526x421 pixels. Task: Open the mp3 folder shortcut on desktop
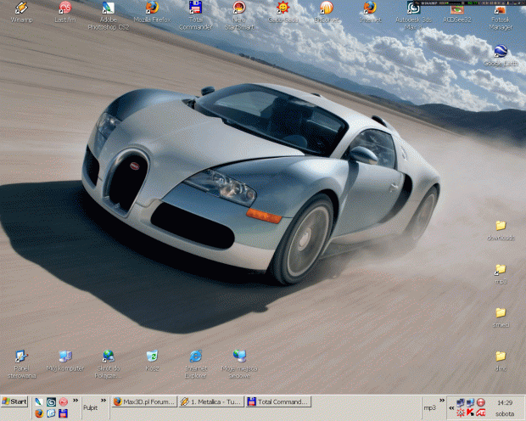[501, 270]
